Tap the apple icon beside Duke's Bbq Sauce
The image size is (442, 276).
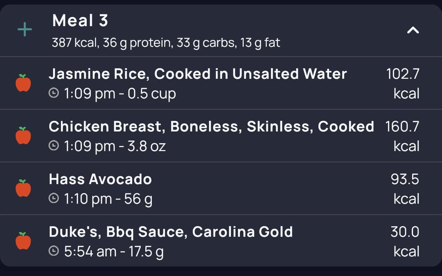[x=23, y=241]
